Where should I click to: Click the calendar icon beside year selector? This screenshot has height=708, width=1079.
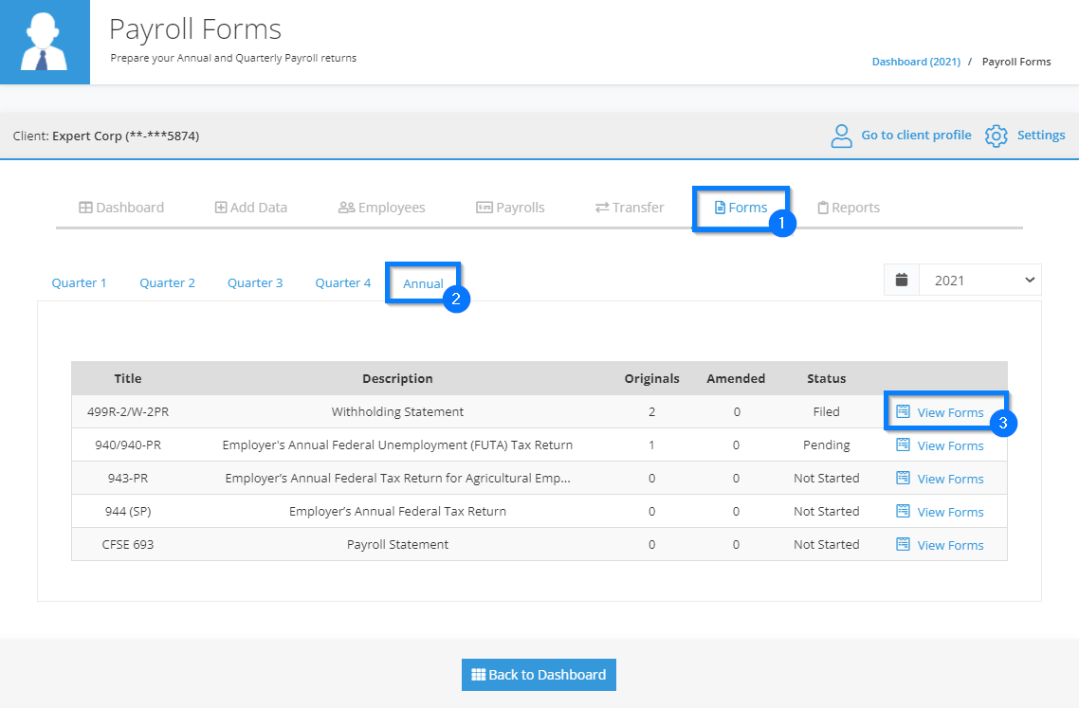tap(902, 280)
